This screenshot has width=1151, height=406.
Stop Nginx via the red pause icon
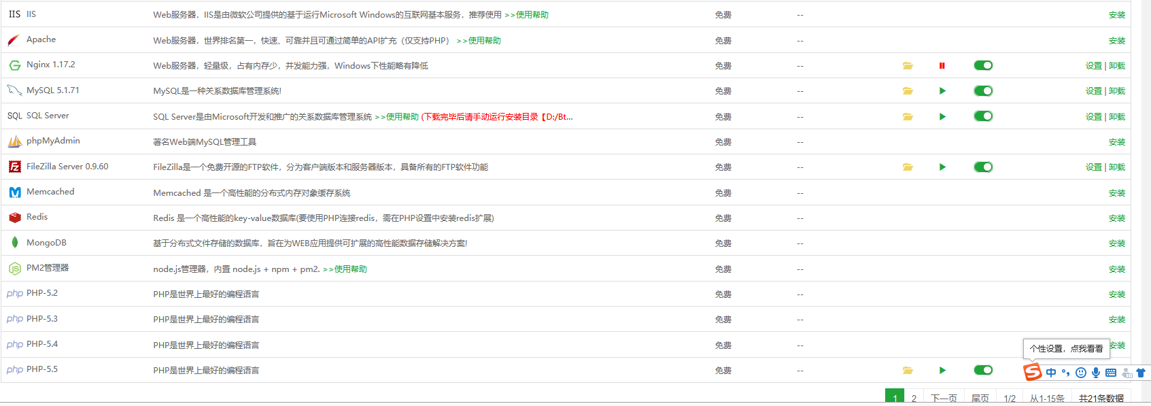[x=942, y=66]
